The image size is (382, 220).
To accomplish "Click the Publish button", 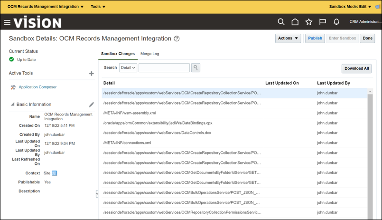I will [x=315, y=38].
